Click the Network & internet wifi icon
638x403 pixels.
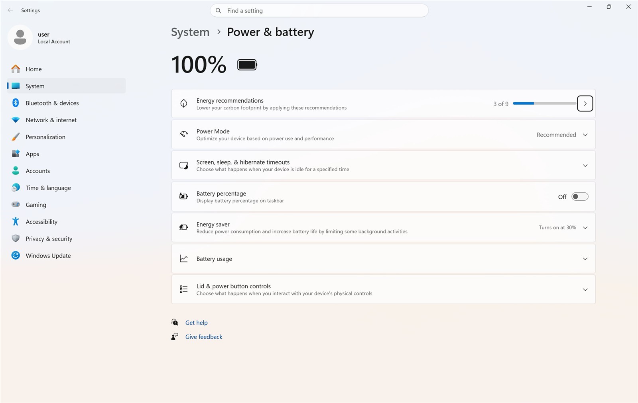(x=16, y=120)
